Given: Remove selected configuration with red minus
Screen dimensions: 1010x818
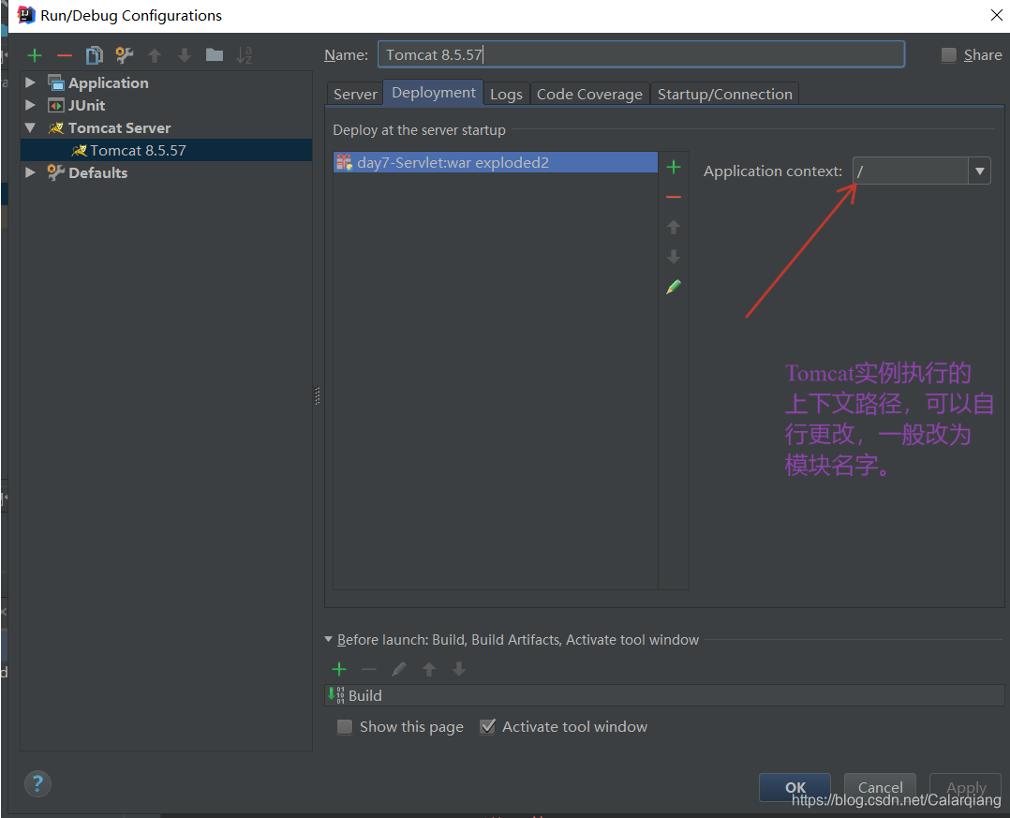Looking at the screenshot, I should tap(65, 55).
